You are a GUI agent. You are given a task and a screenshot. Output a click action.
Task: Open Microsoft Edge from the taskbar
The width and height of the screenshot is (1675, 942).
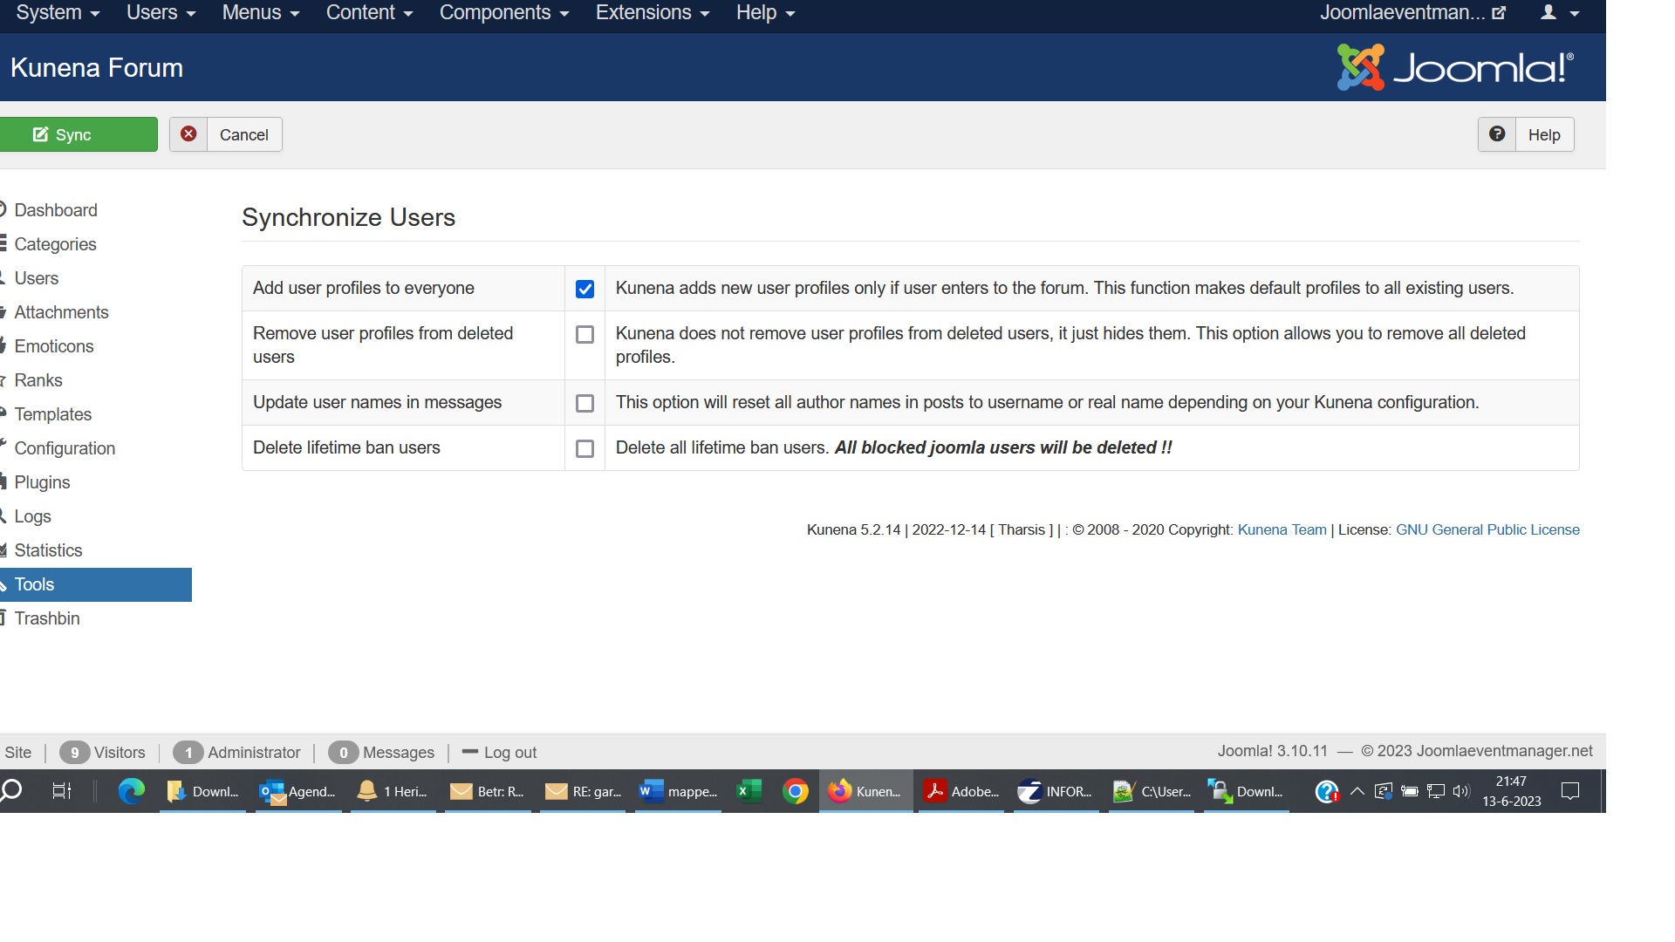click(x=132, y=791)
